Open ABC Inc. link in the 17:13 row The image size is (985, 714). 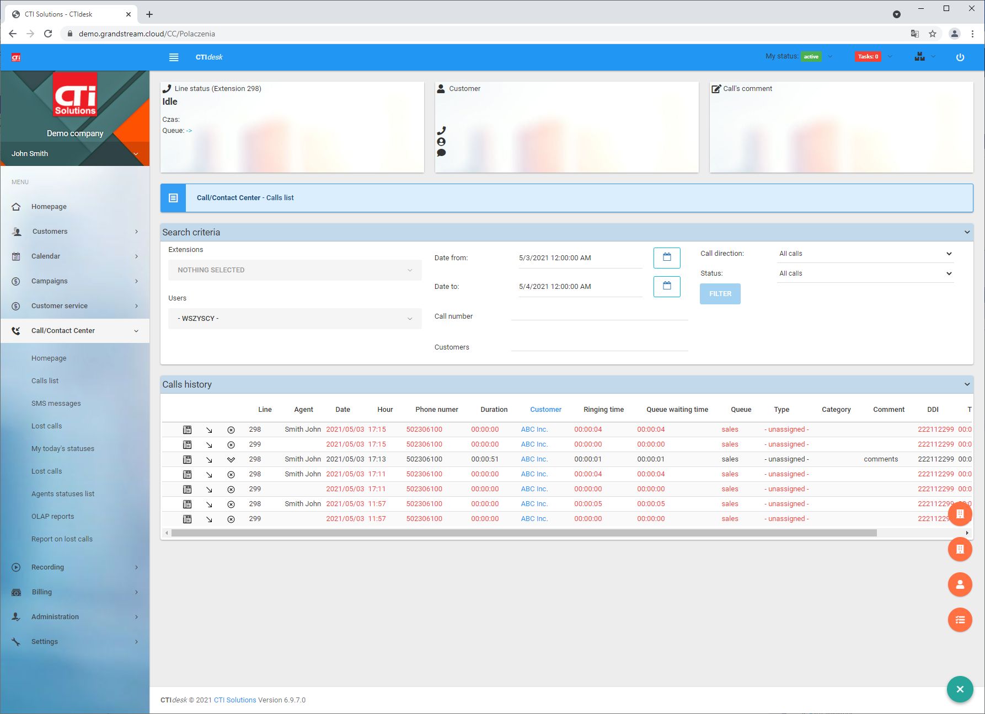(x=534, y=459)
